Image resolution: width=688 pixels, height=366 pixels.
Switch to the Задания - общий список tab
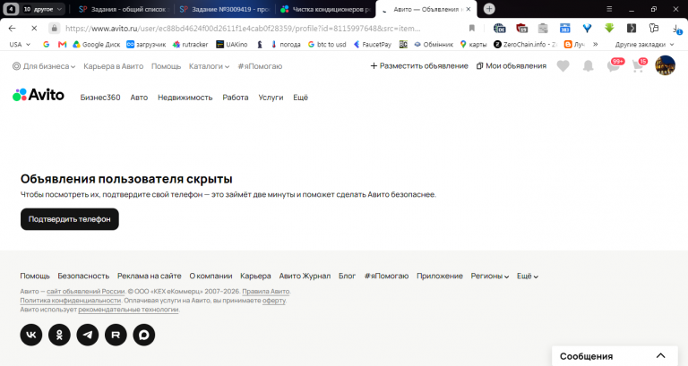click(125, 9)
